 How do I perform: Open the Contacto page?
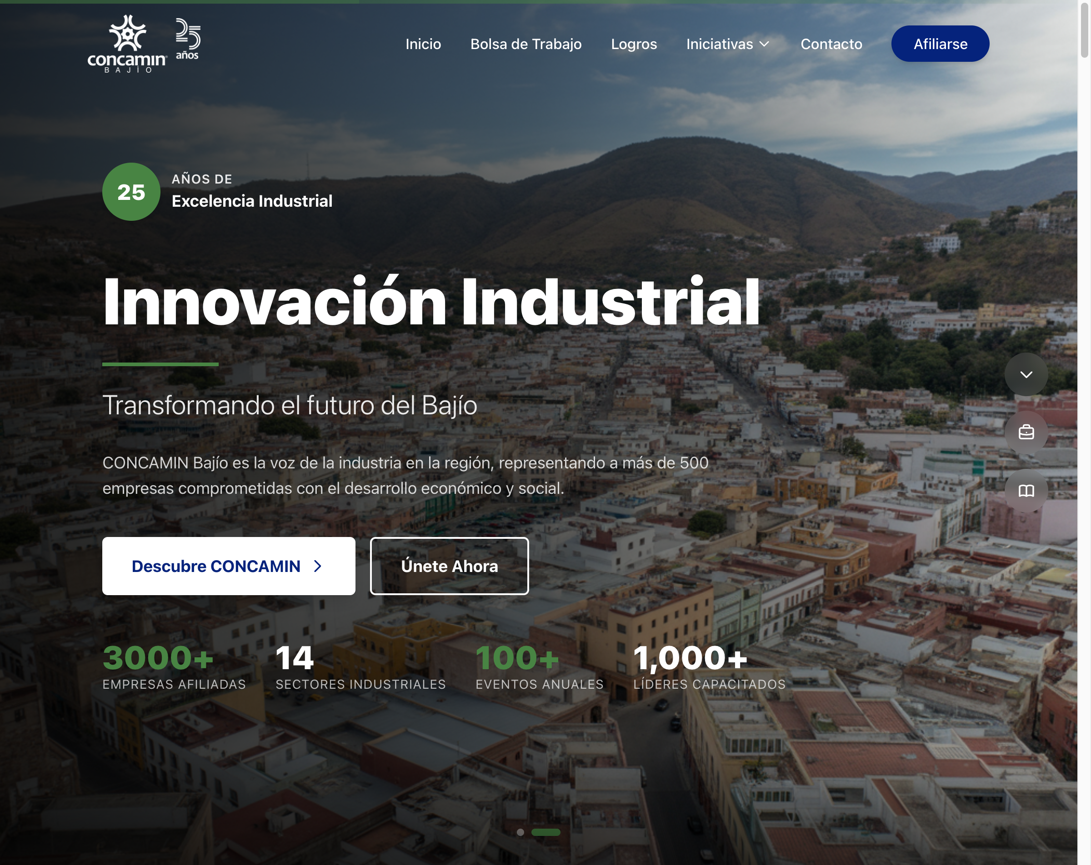tap(831, 44)
